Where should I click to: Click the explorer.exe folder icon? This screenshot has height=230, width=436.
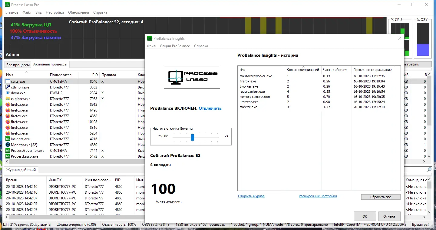pyautogui.click(x=8, y=99)
